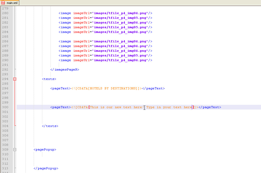Screen dimensions: 261x173
Task: Click the opening <pagePopup> tag
Action: point(45,150)
